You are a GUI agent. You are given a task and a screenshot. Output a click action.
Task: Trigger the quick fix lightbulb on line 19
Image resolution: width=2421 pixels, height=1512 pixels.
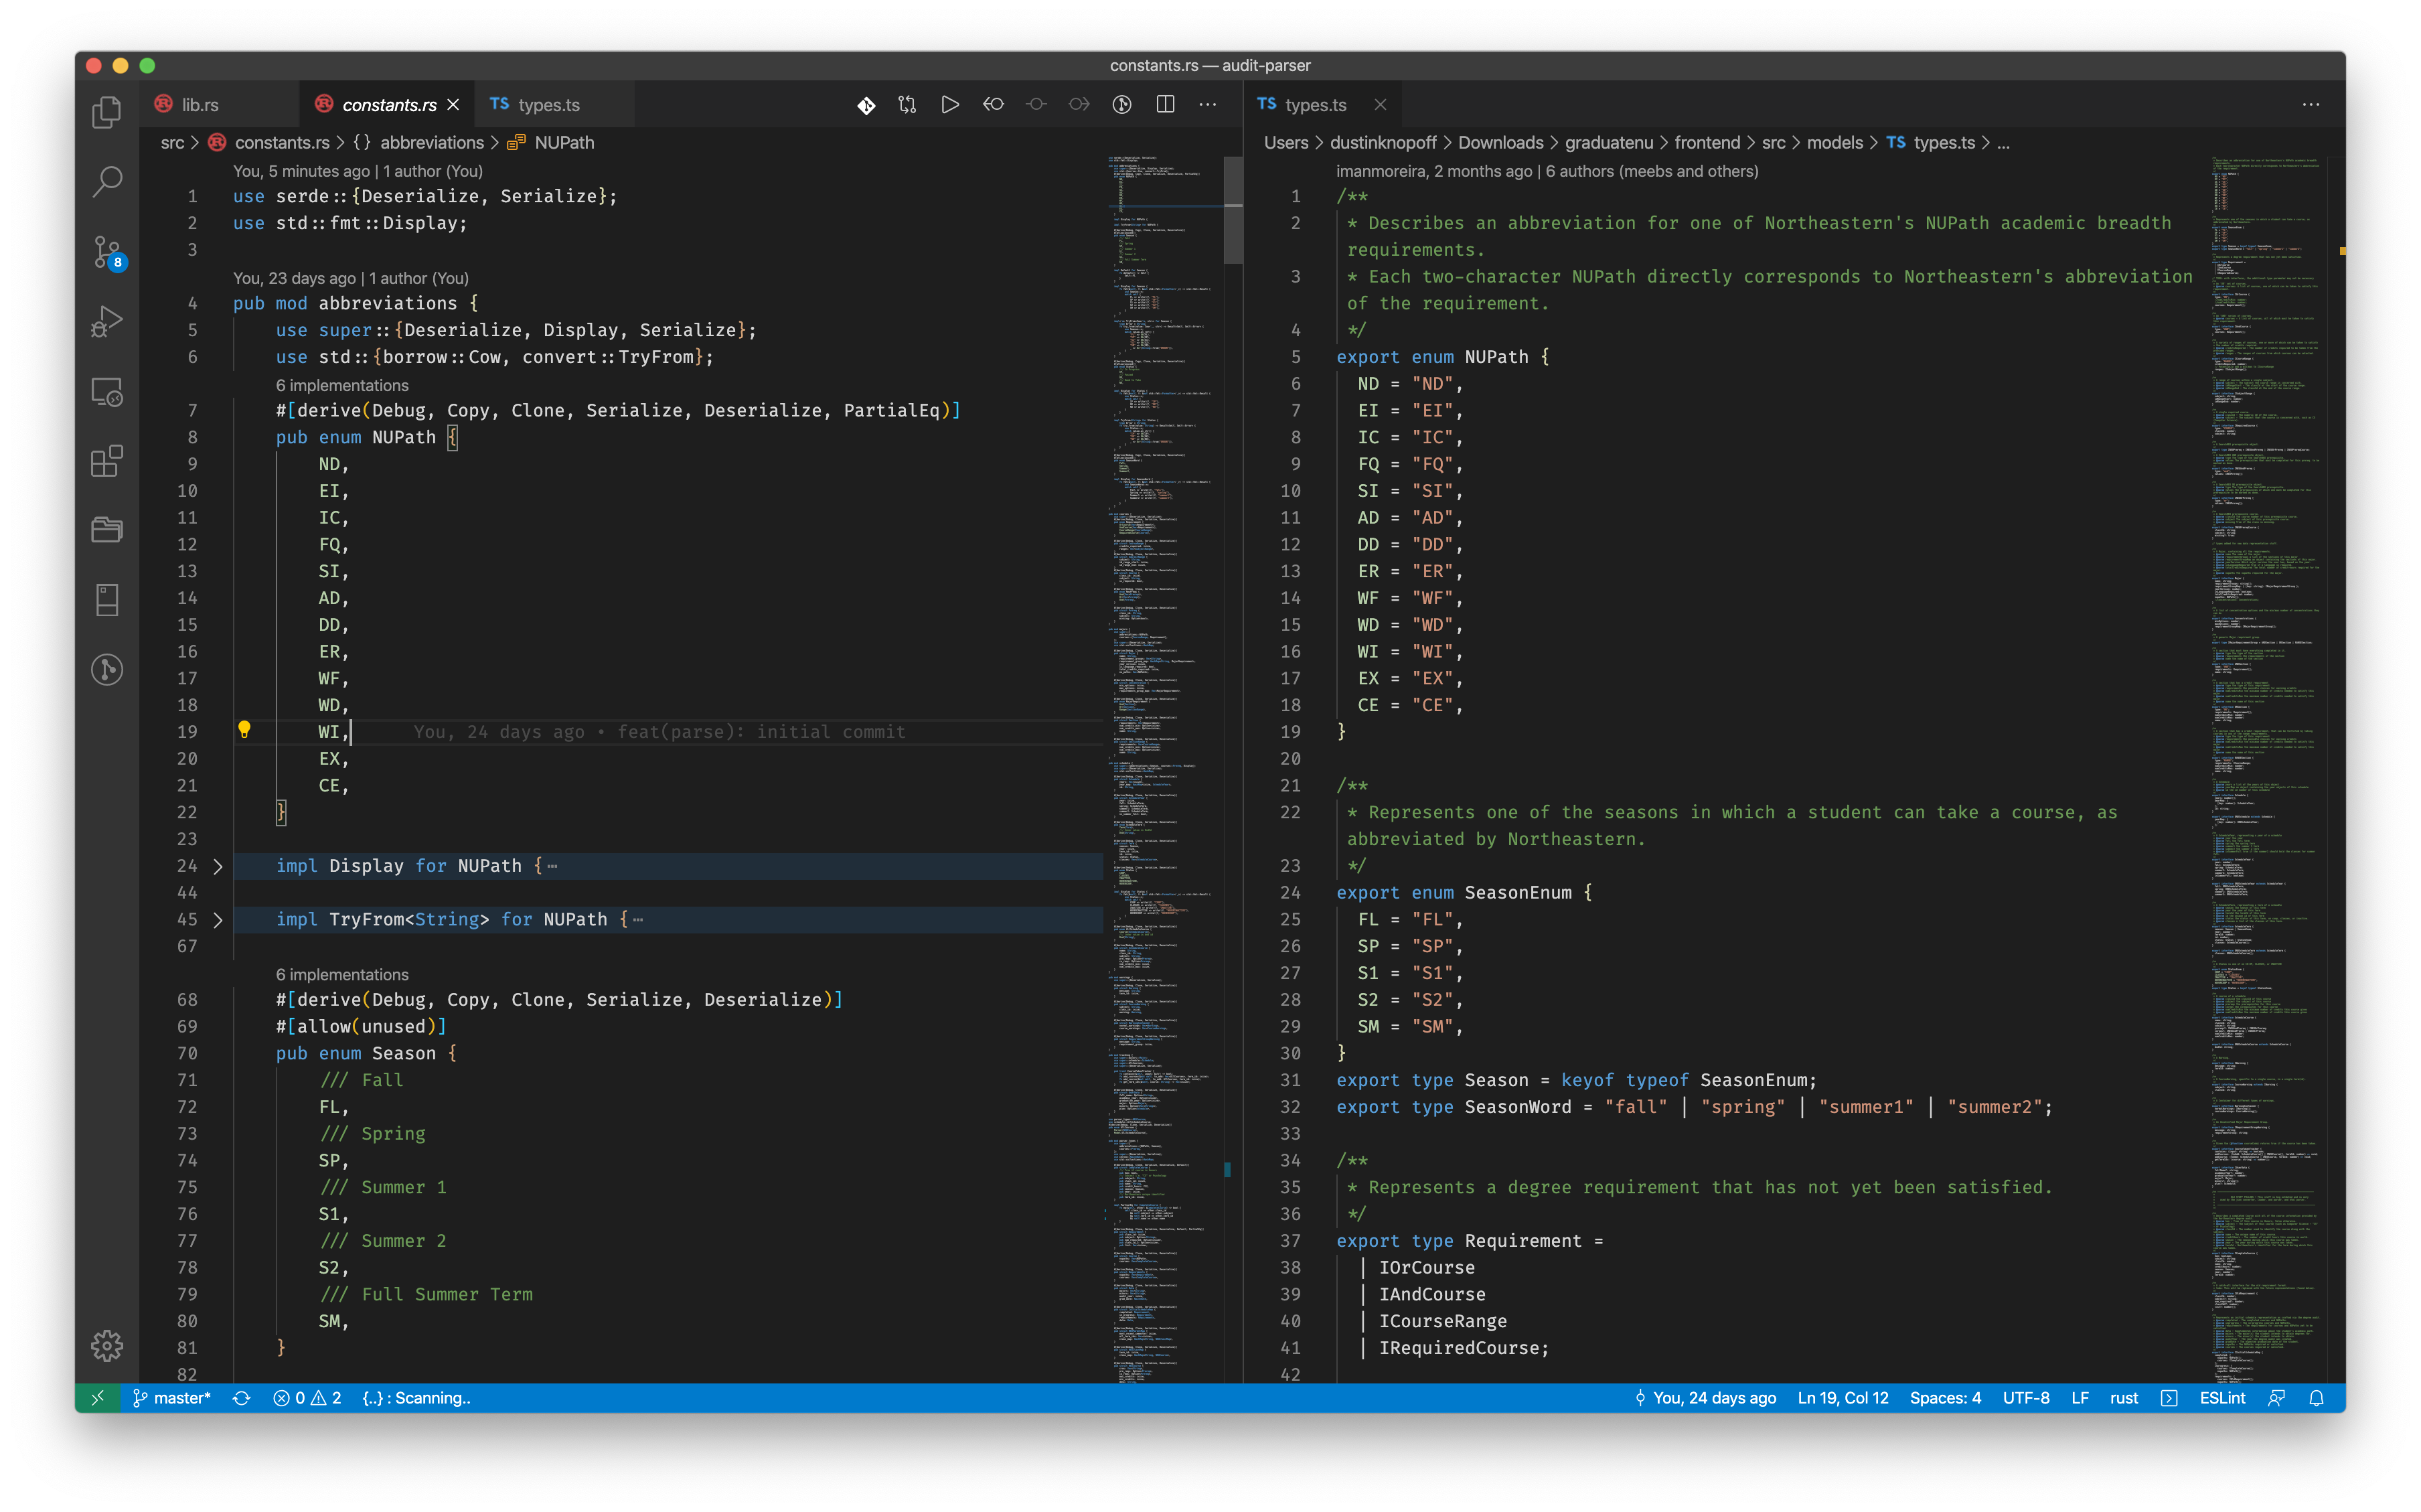[x=245, y=731]
